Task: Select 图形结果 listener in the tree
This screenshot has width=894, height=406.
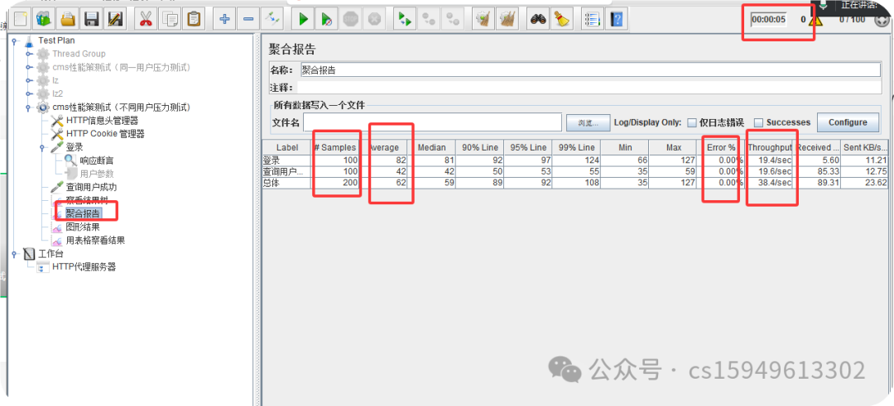Action: coord(83,227)
